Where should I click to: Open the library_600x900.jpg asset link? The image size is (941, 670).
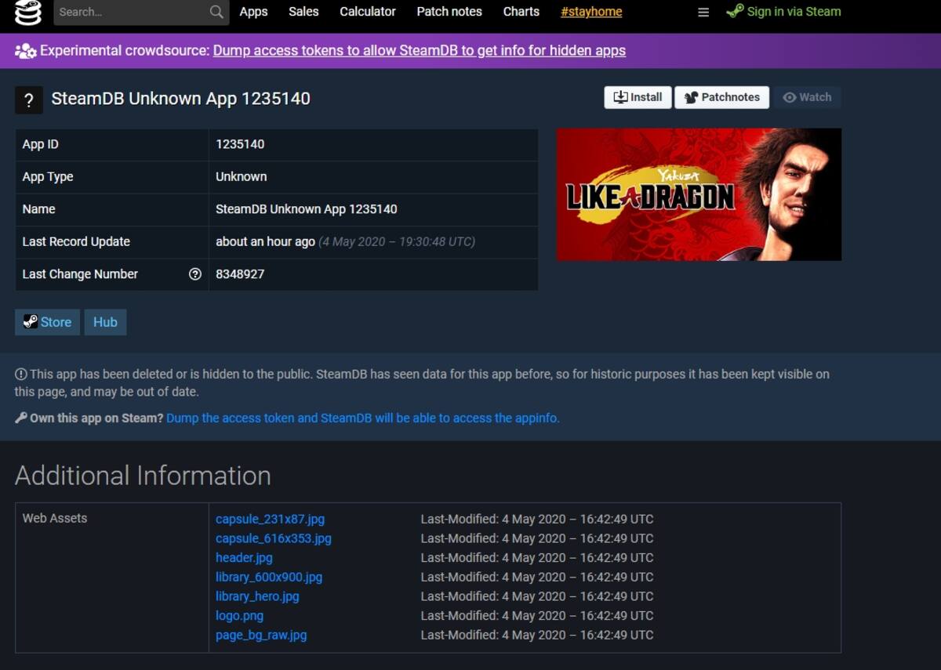269,577
